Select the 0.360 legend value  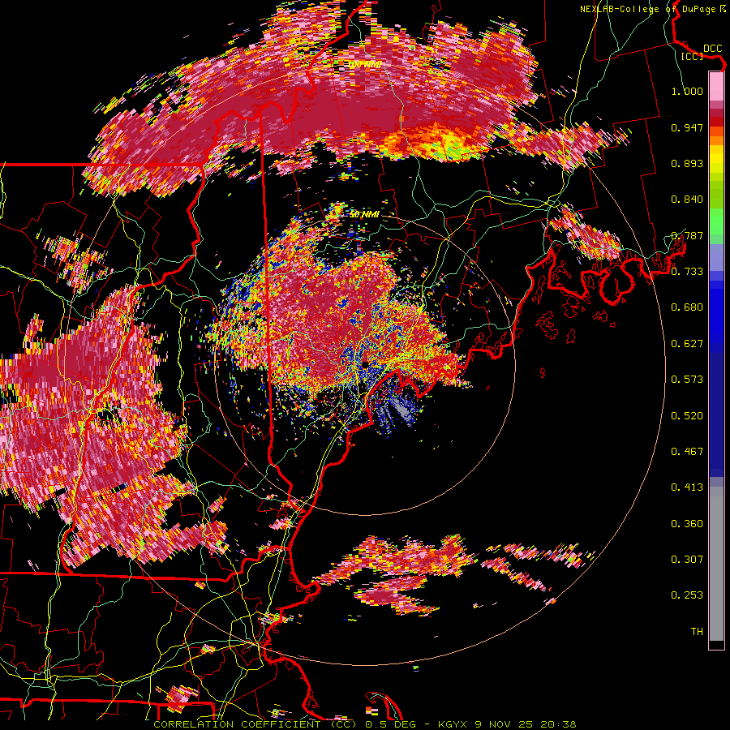(687, 524)
